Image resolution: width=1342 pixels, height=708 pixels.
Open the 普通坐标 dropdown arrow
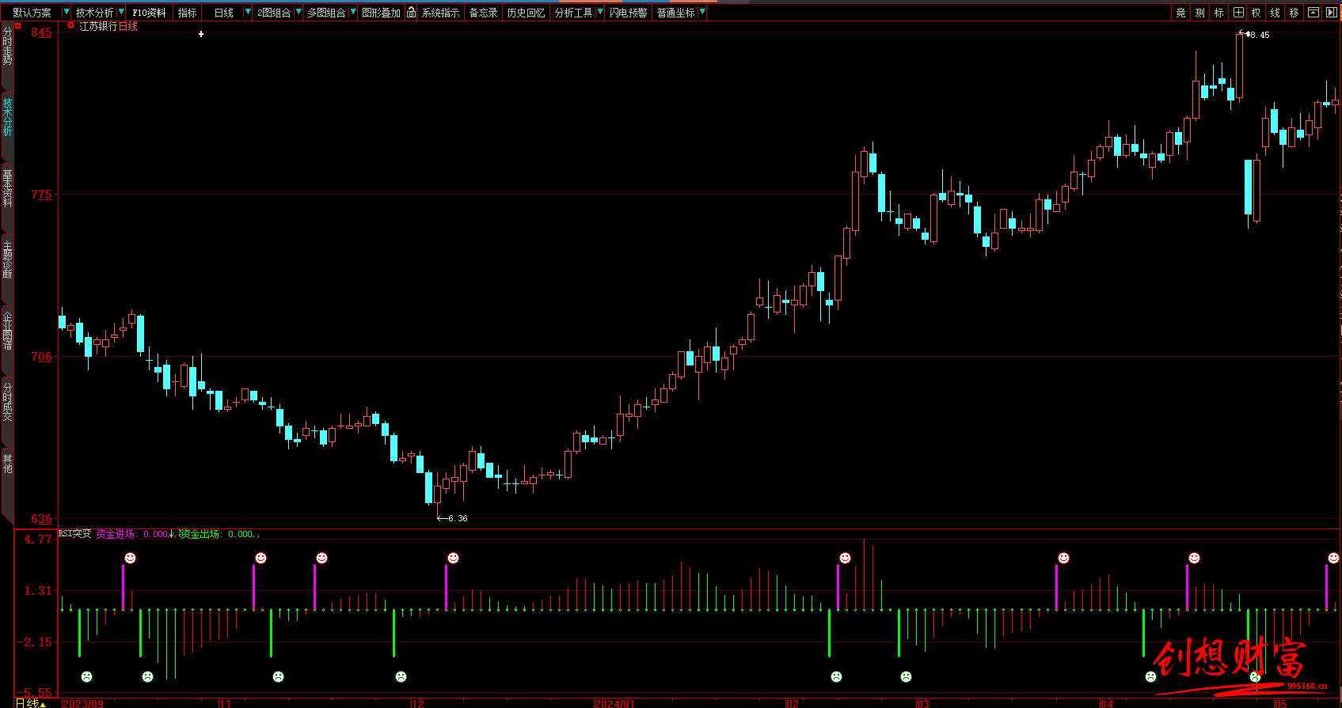[702, 13]
